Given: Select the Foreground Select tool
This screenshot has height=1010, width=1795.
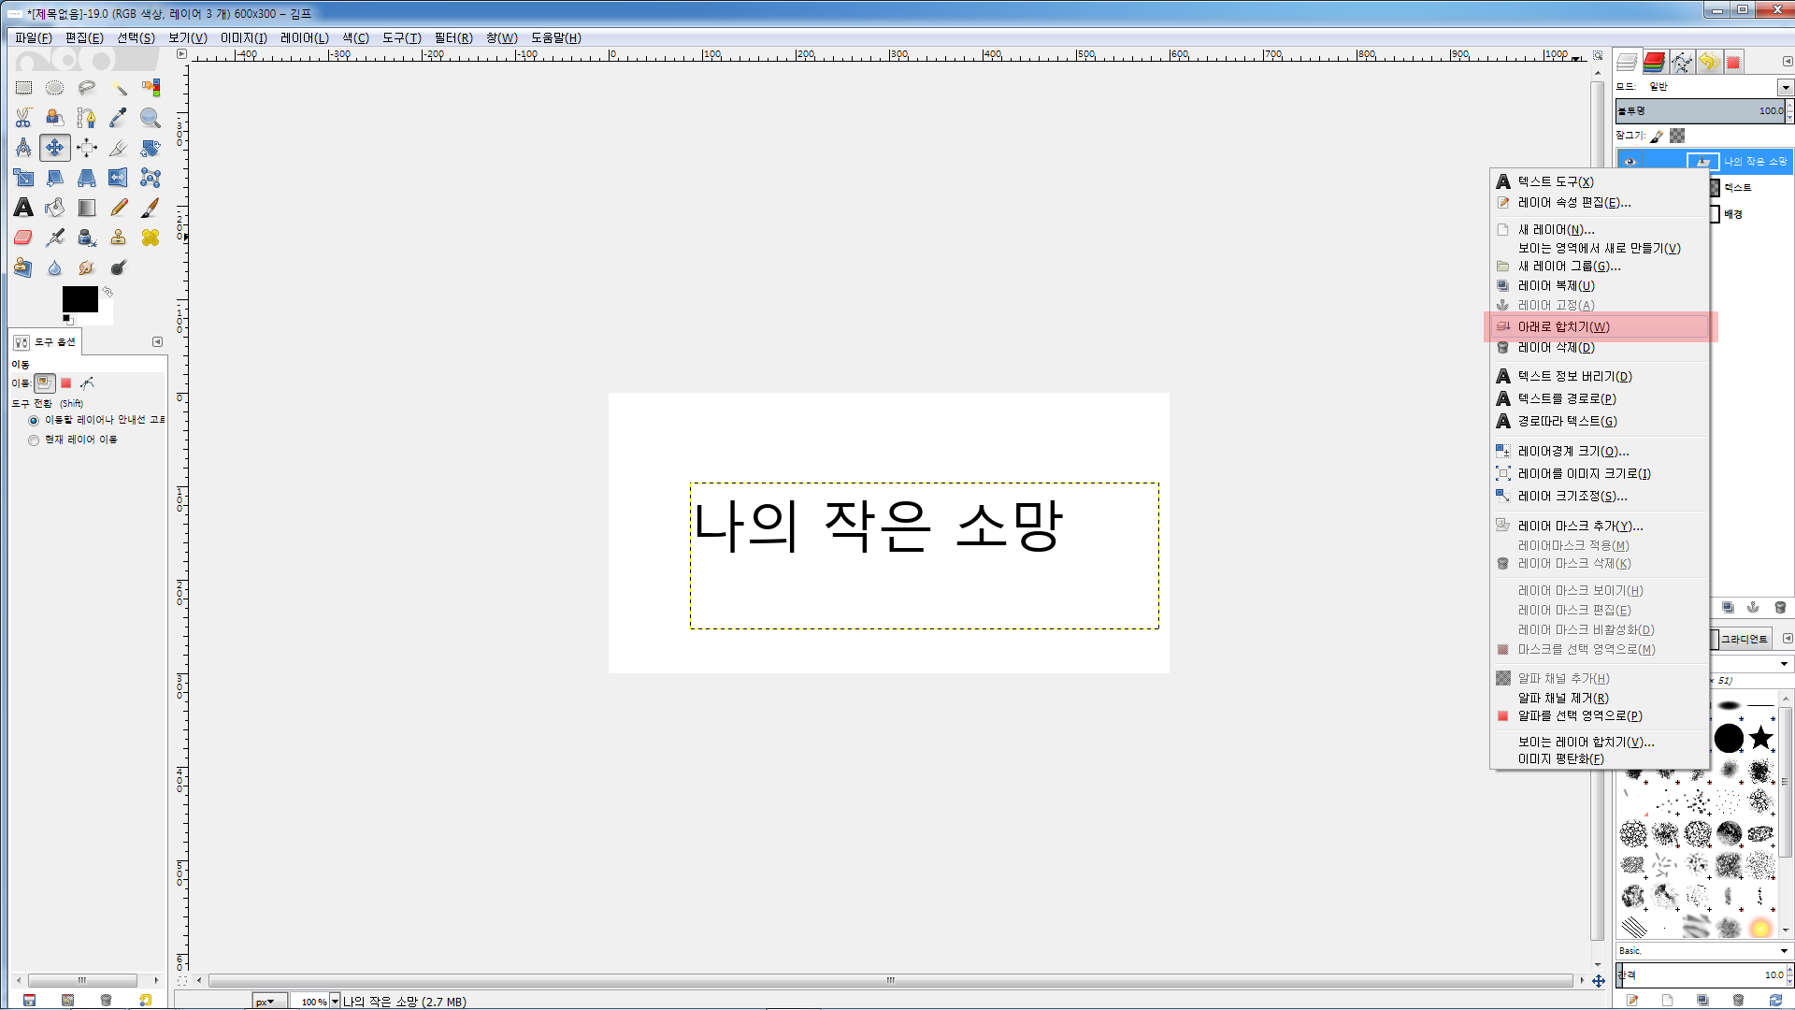Looking at the screenshot, I should [55, 118].
